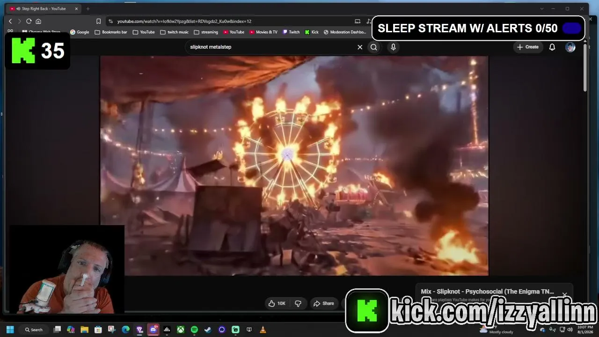Image resolution: width=599 pixels, height=337 pixels.
Task: Open the Moderation Dashboard bookmark
Action: [345, 32]
